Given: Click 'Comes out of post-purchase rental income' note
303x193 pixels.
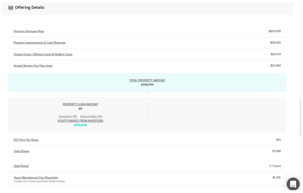Looking at the screenshot, I should [39, 181].
